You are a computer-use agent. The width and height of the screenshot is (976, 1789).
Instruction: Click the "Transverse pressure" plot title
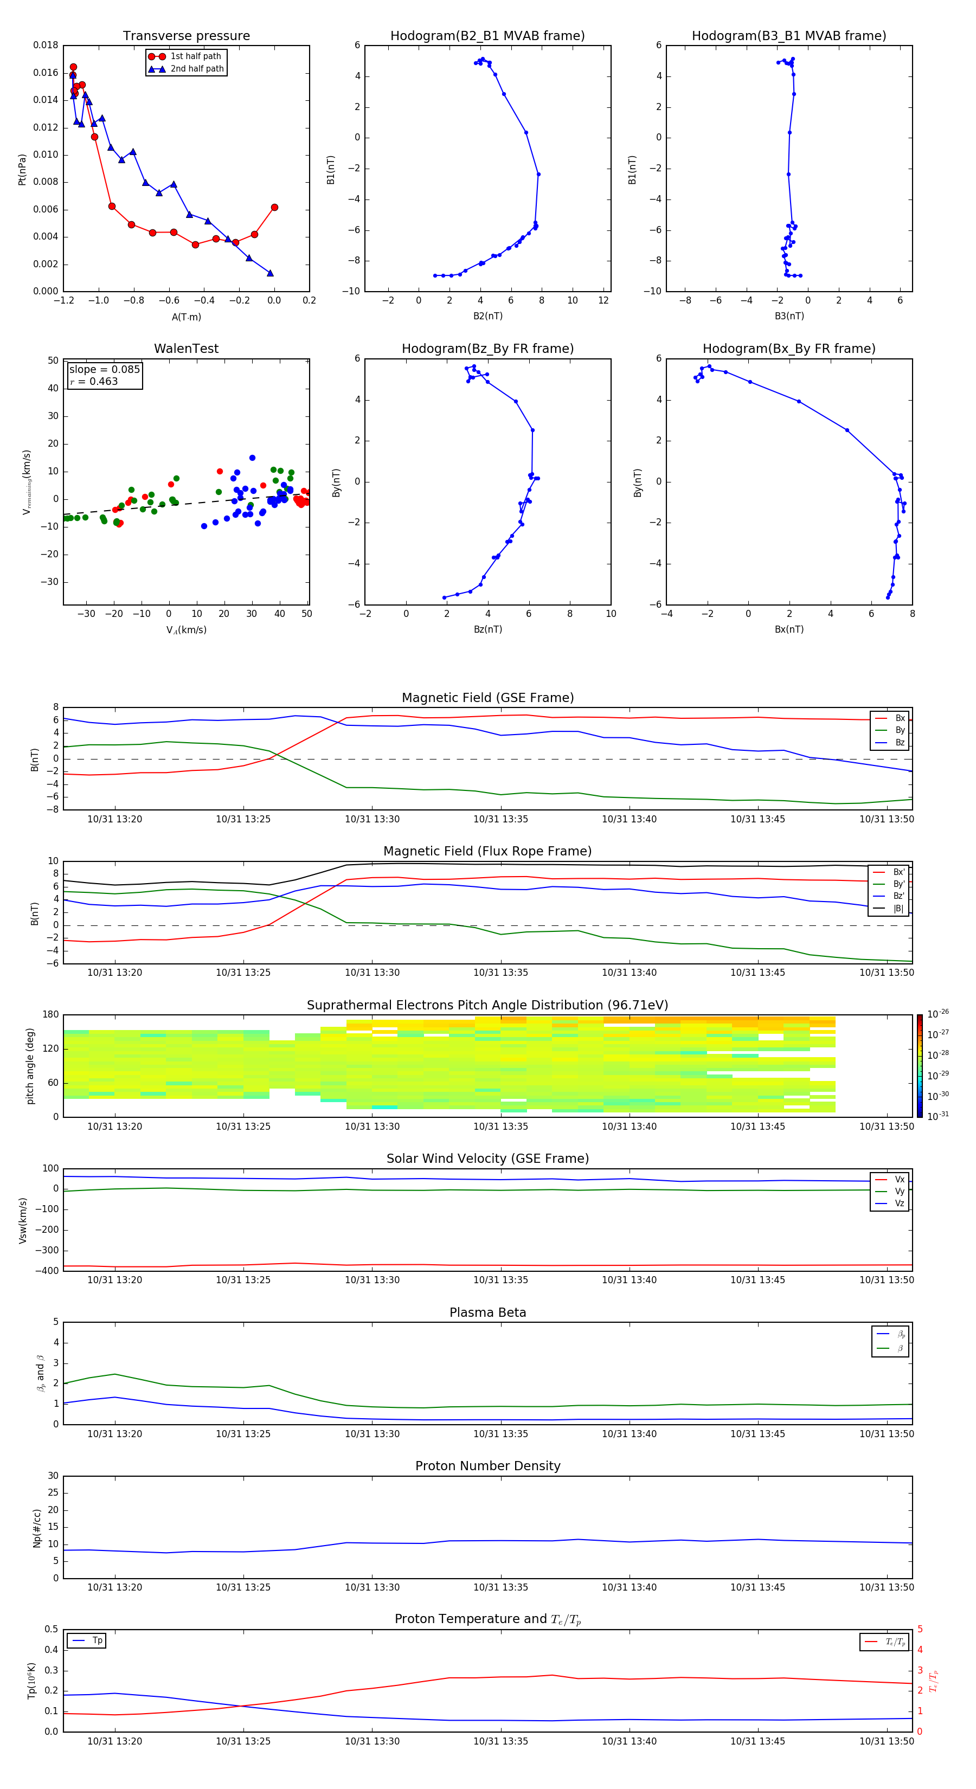coord(186,36)
